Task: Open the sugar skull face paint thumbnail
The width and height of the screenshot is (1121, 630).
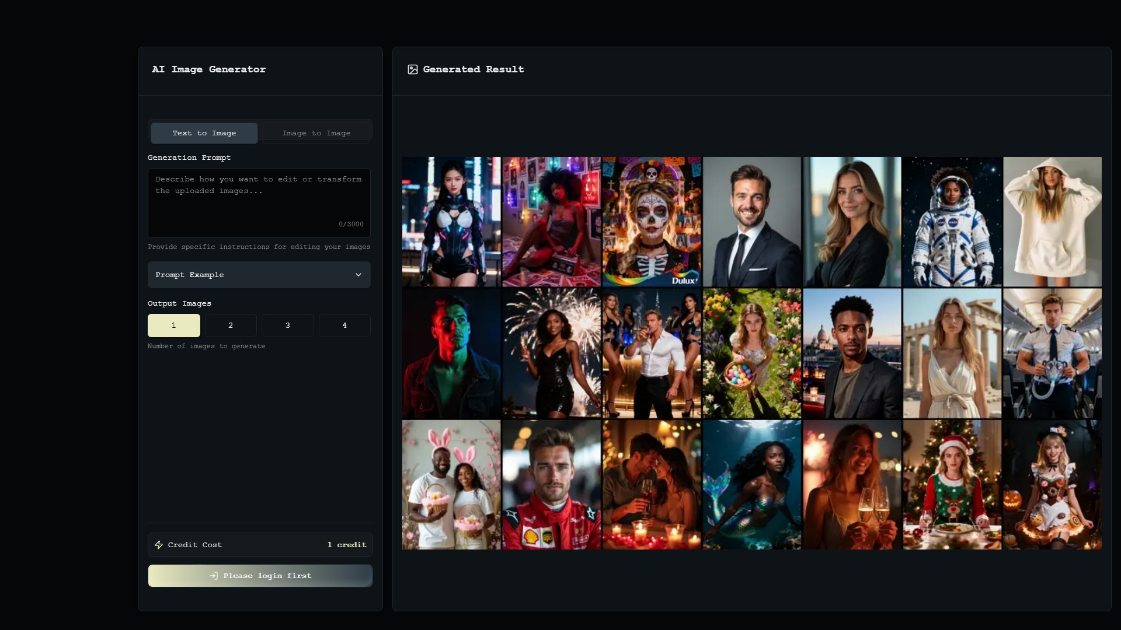Action: click(652, 222)
